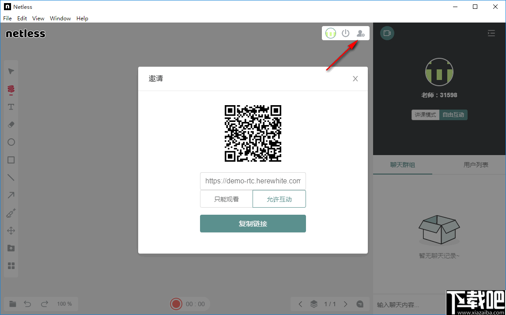Go to previous whiteboard page
The width and height of the screenshot is (506, 315).
pyautogui.click(x=300, y=304)
